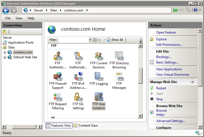The image size is (204, 137).
Task: Open the Go button dropdown arrow
Action: tap(105, 40)
